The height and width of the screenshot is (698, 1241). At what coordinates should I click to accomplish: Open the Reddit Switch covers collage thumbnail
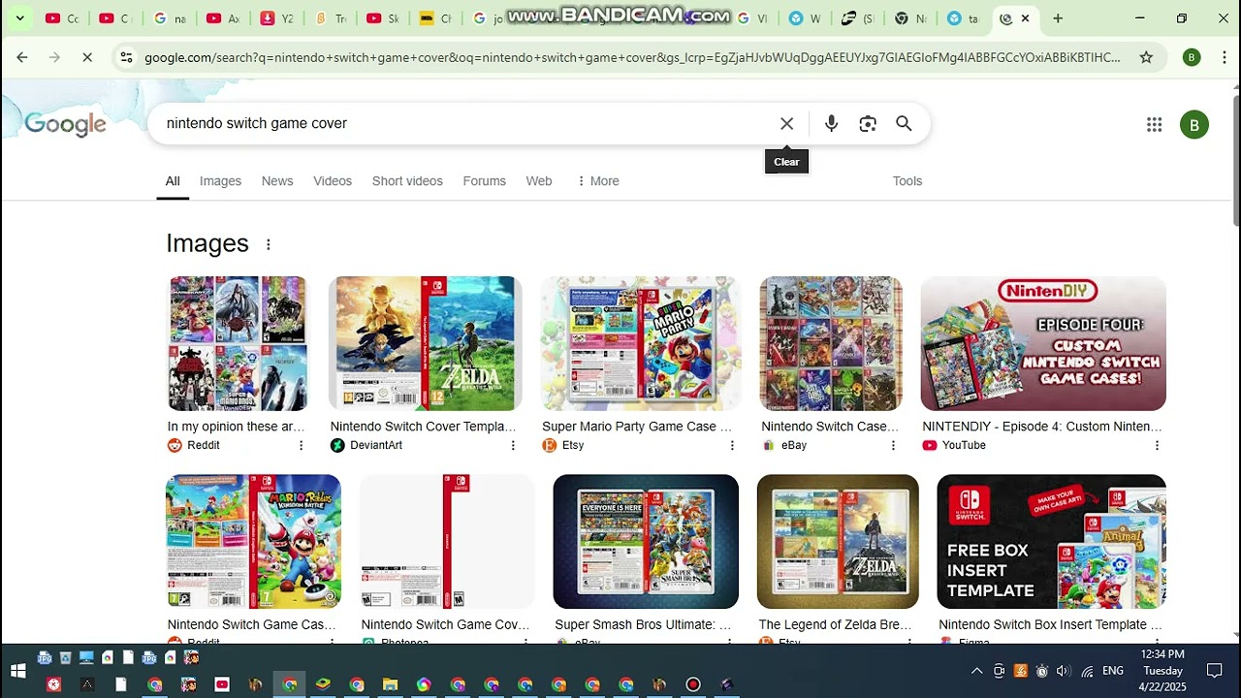239,343
